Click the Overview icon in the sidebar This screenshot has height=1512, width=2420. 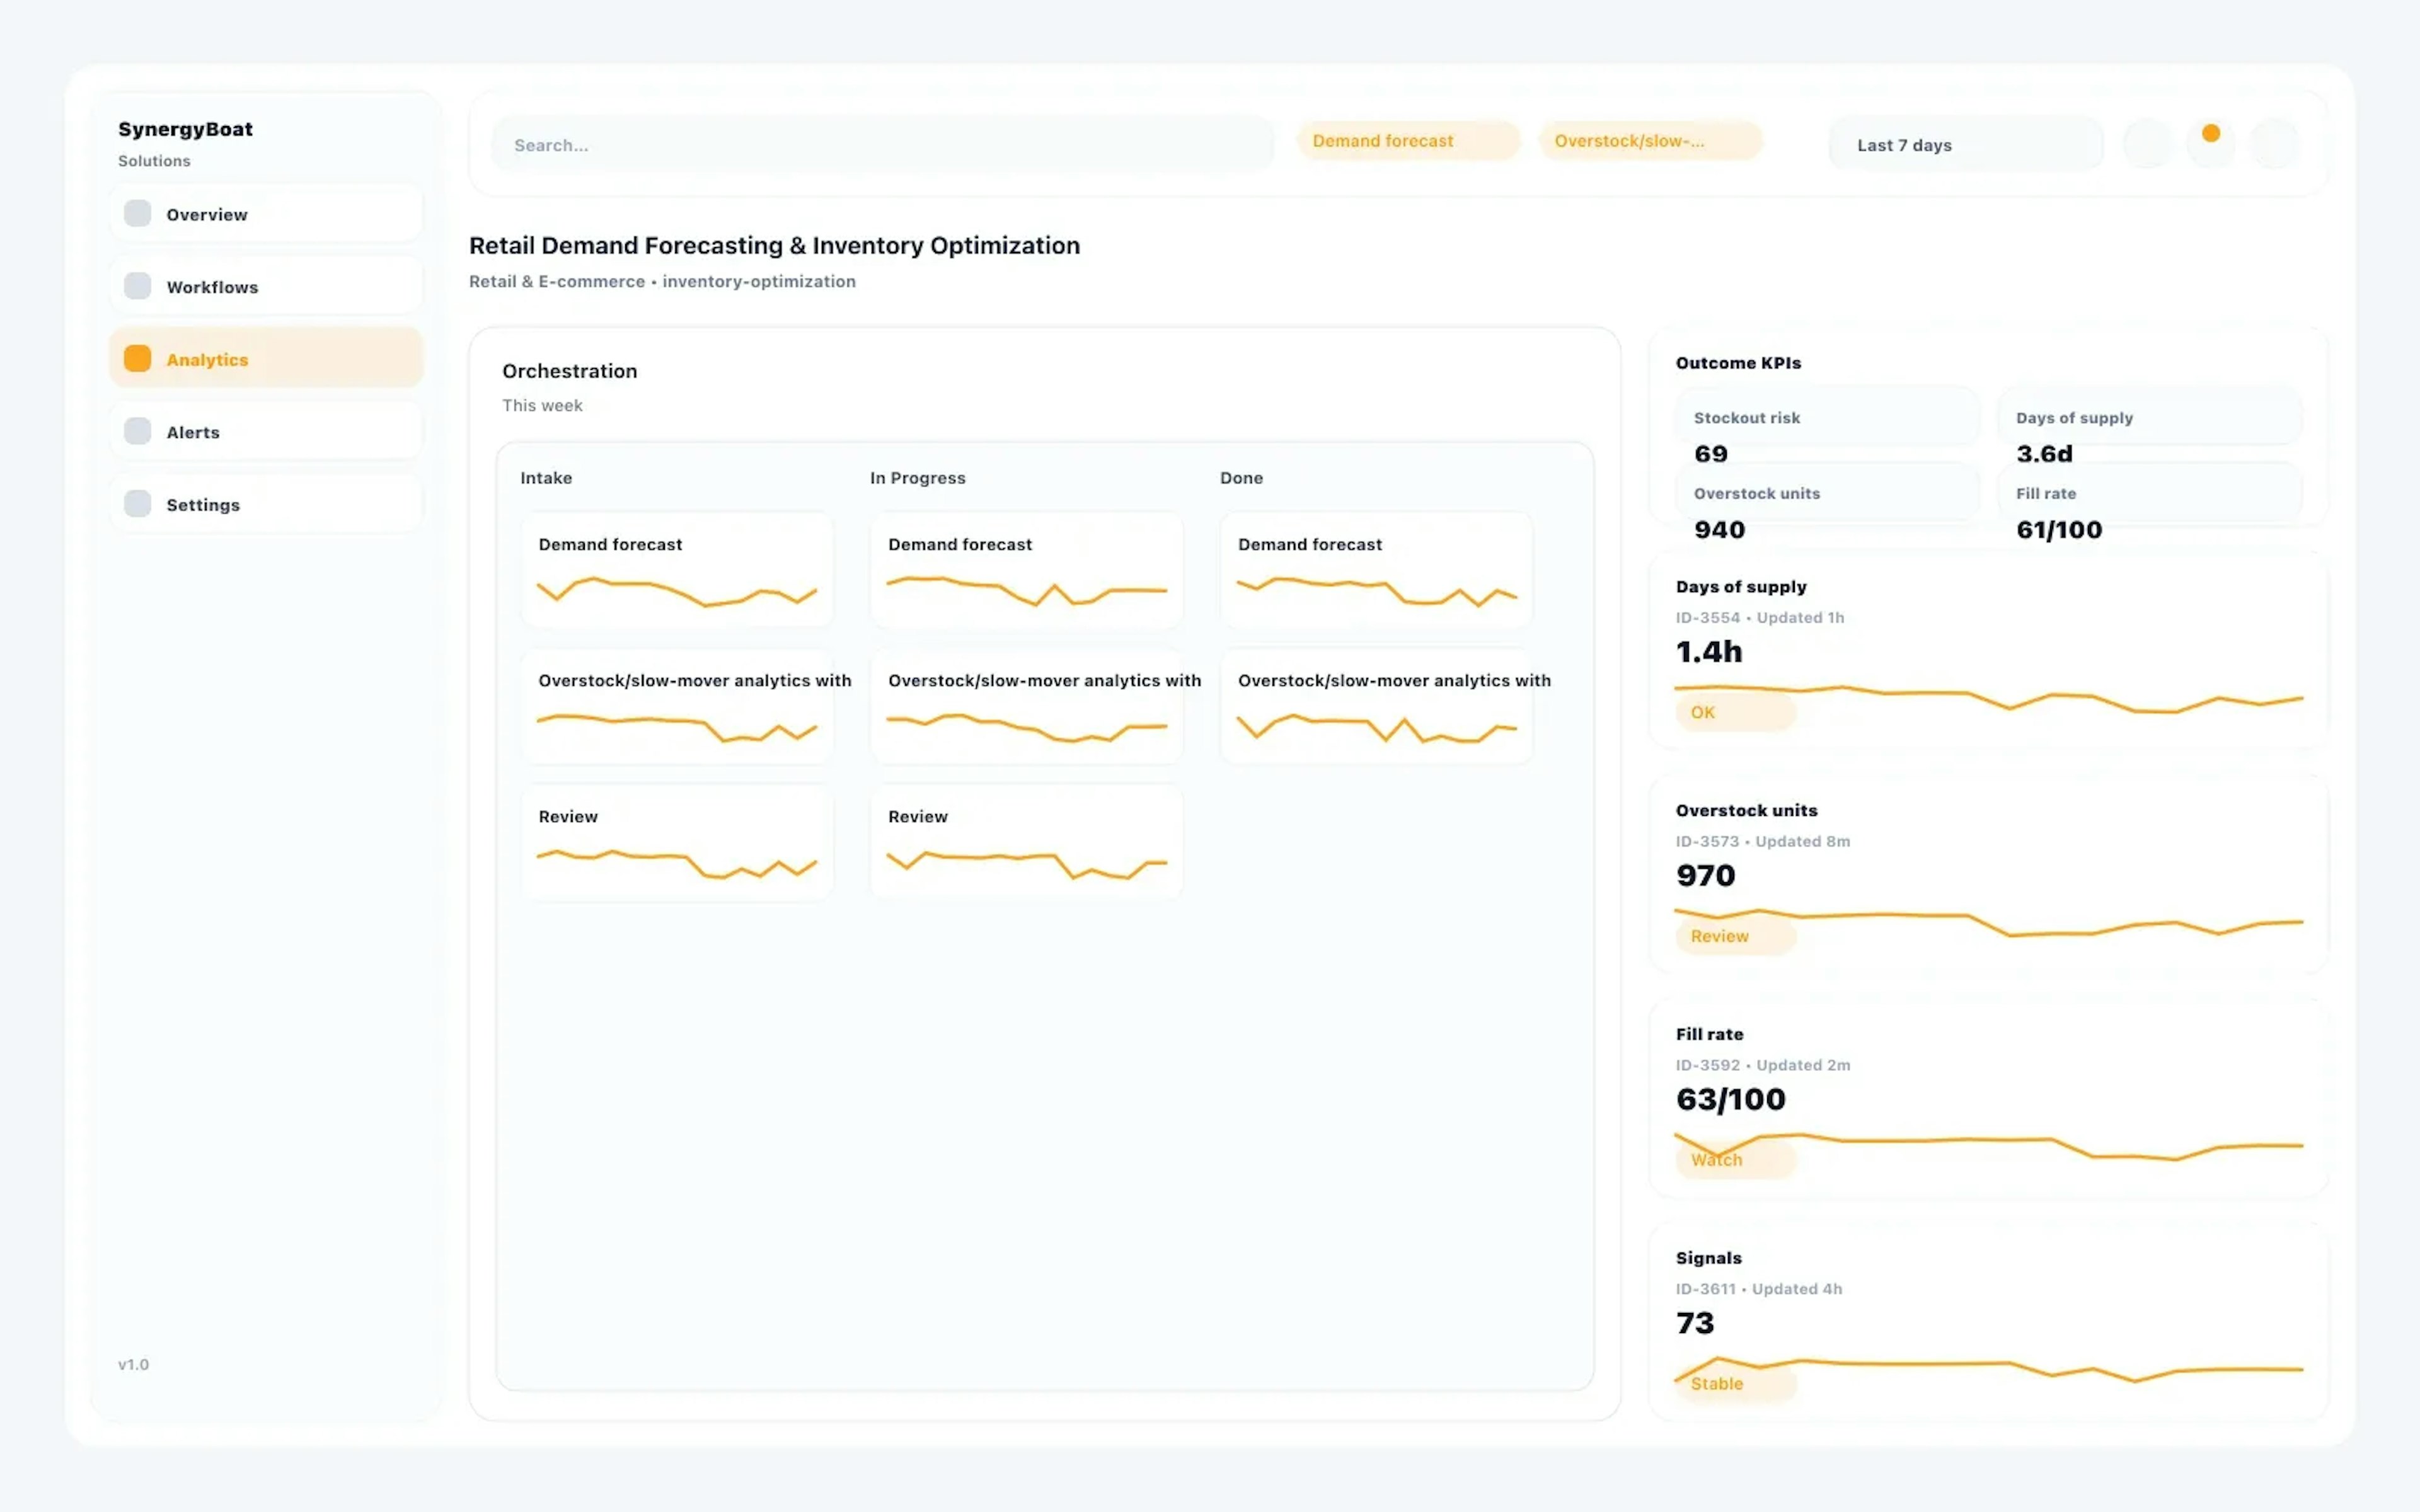(137, 213)
